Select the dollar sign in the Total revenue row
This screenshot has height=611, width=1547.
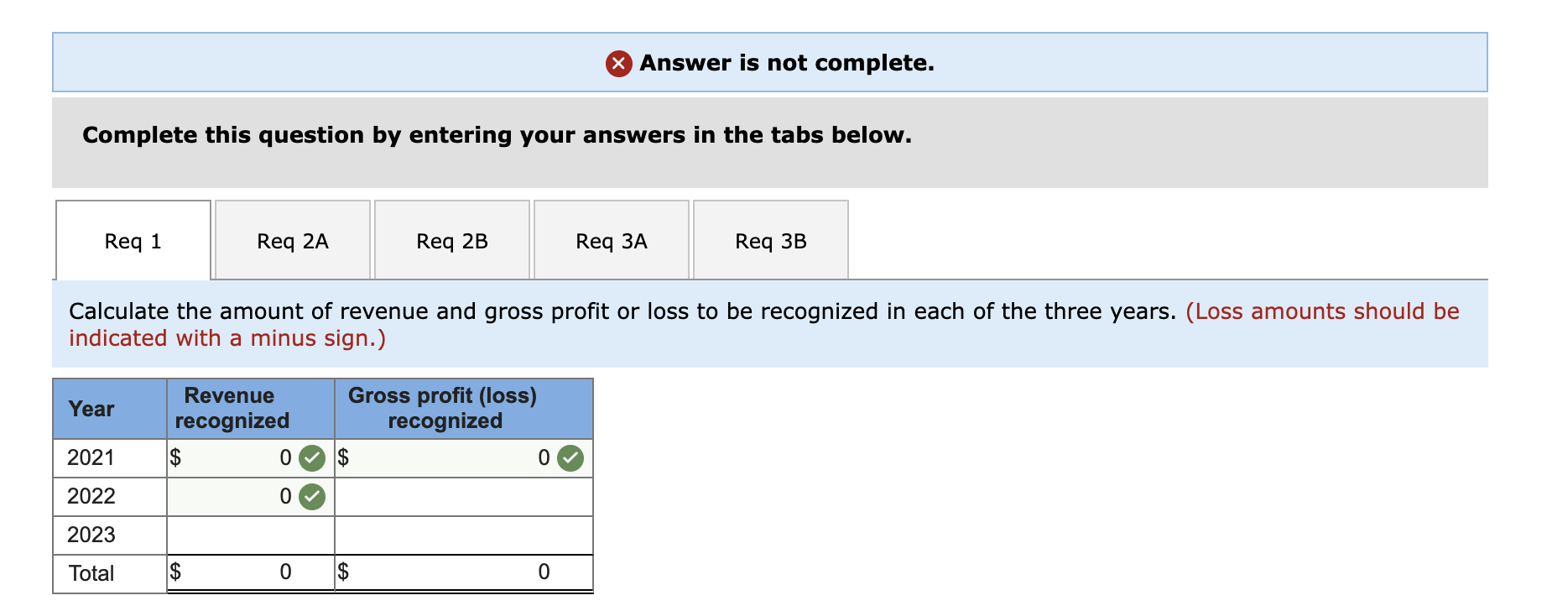[176, 572]
